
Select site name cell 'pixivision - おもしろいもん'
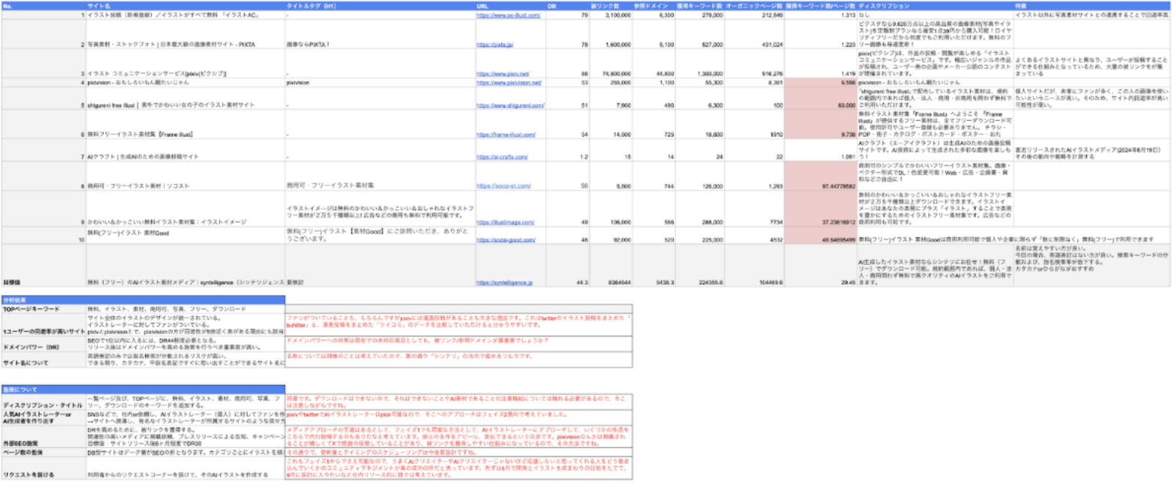[185, 83]
